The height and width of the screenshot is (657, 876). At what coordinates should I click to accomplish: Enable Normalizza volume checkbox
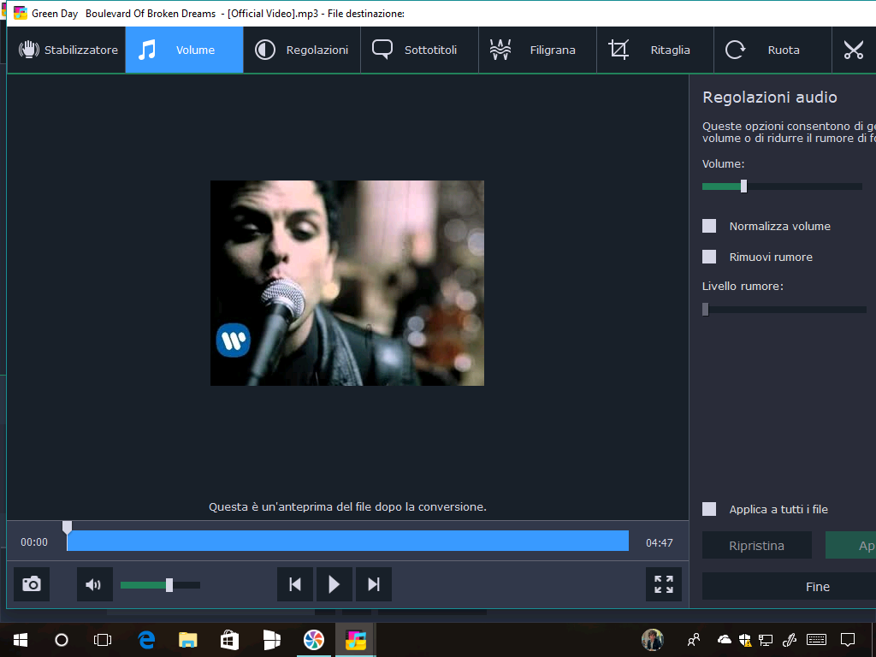(x=709, y=226)
